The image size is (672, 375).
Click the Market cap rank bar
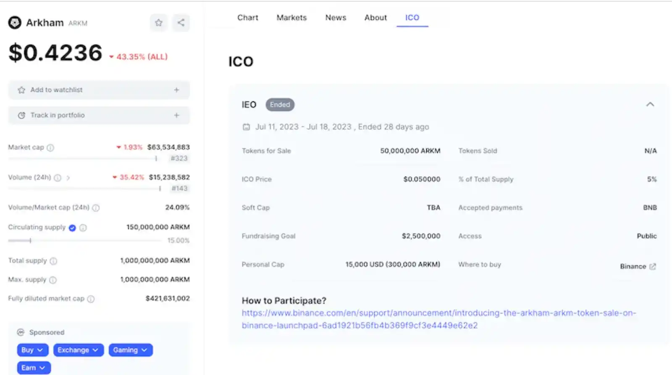pyautogui.click(x=83, y=158)
